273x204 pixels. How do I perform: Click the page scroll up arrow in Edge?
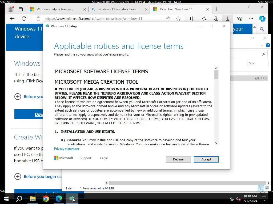coord(254,27)
